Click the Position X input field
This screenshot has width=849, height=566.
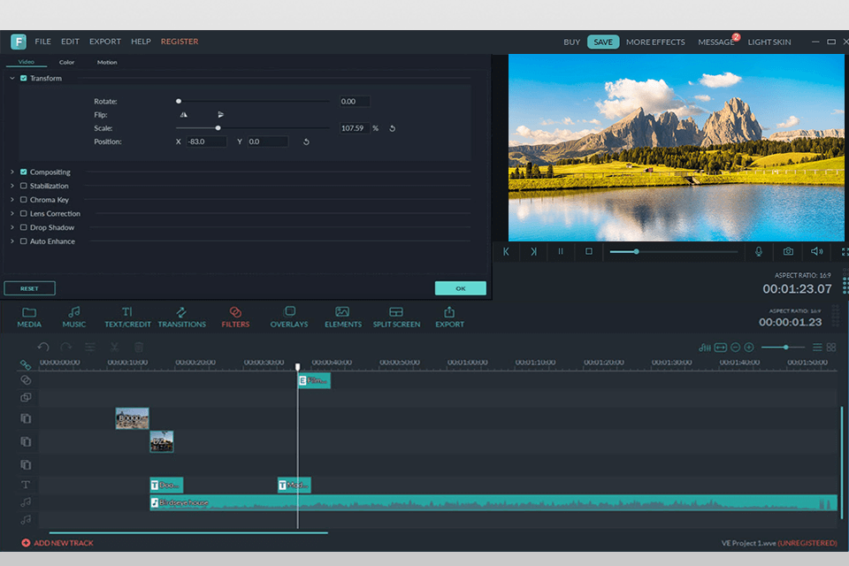pos(206,141)
